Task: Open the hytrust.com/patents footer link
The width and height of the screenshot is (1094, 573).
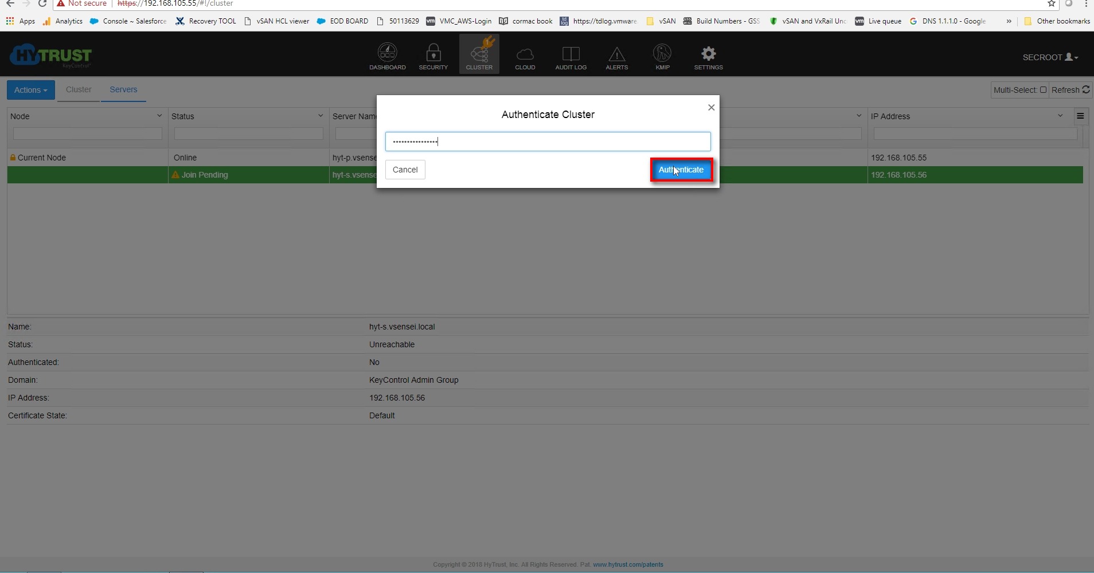Action: (x=628, y=564)
